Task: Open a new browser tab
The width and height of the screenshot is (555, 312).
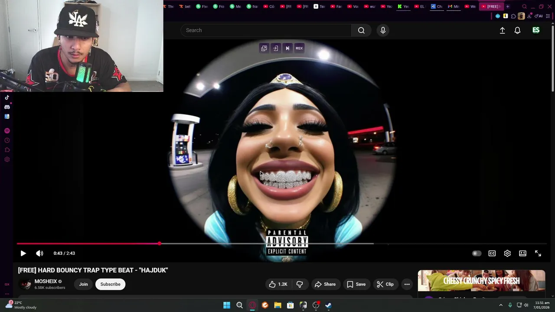Action: pos(508,6)
